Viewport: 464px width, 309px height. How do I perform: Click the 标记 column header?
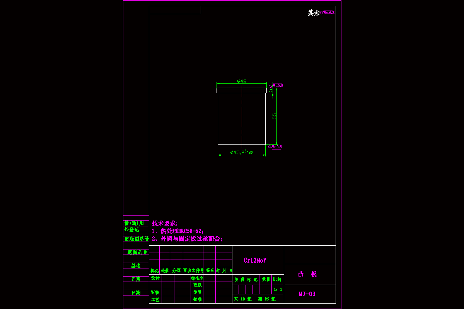(x=155, y=271)
